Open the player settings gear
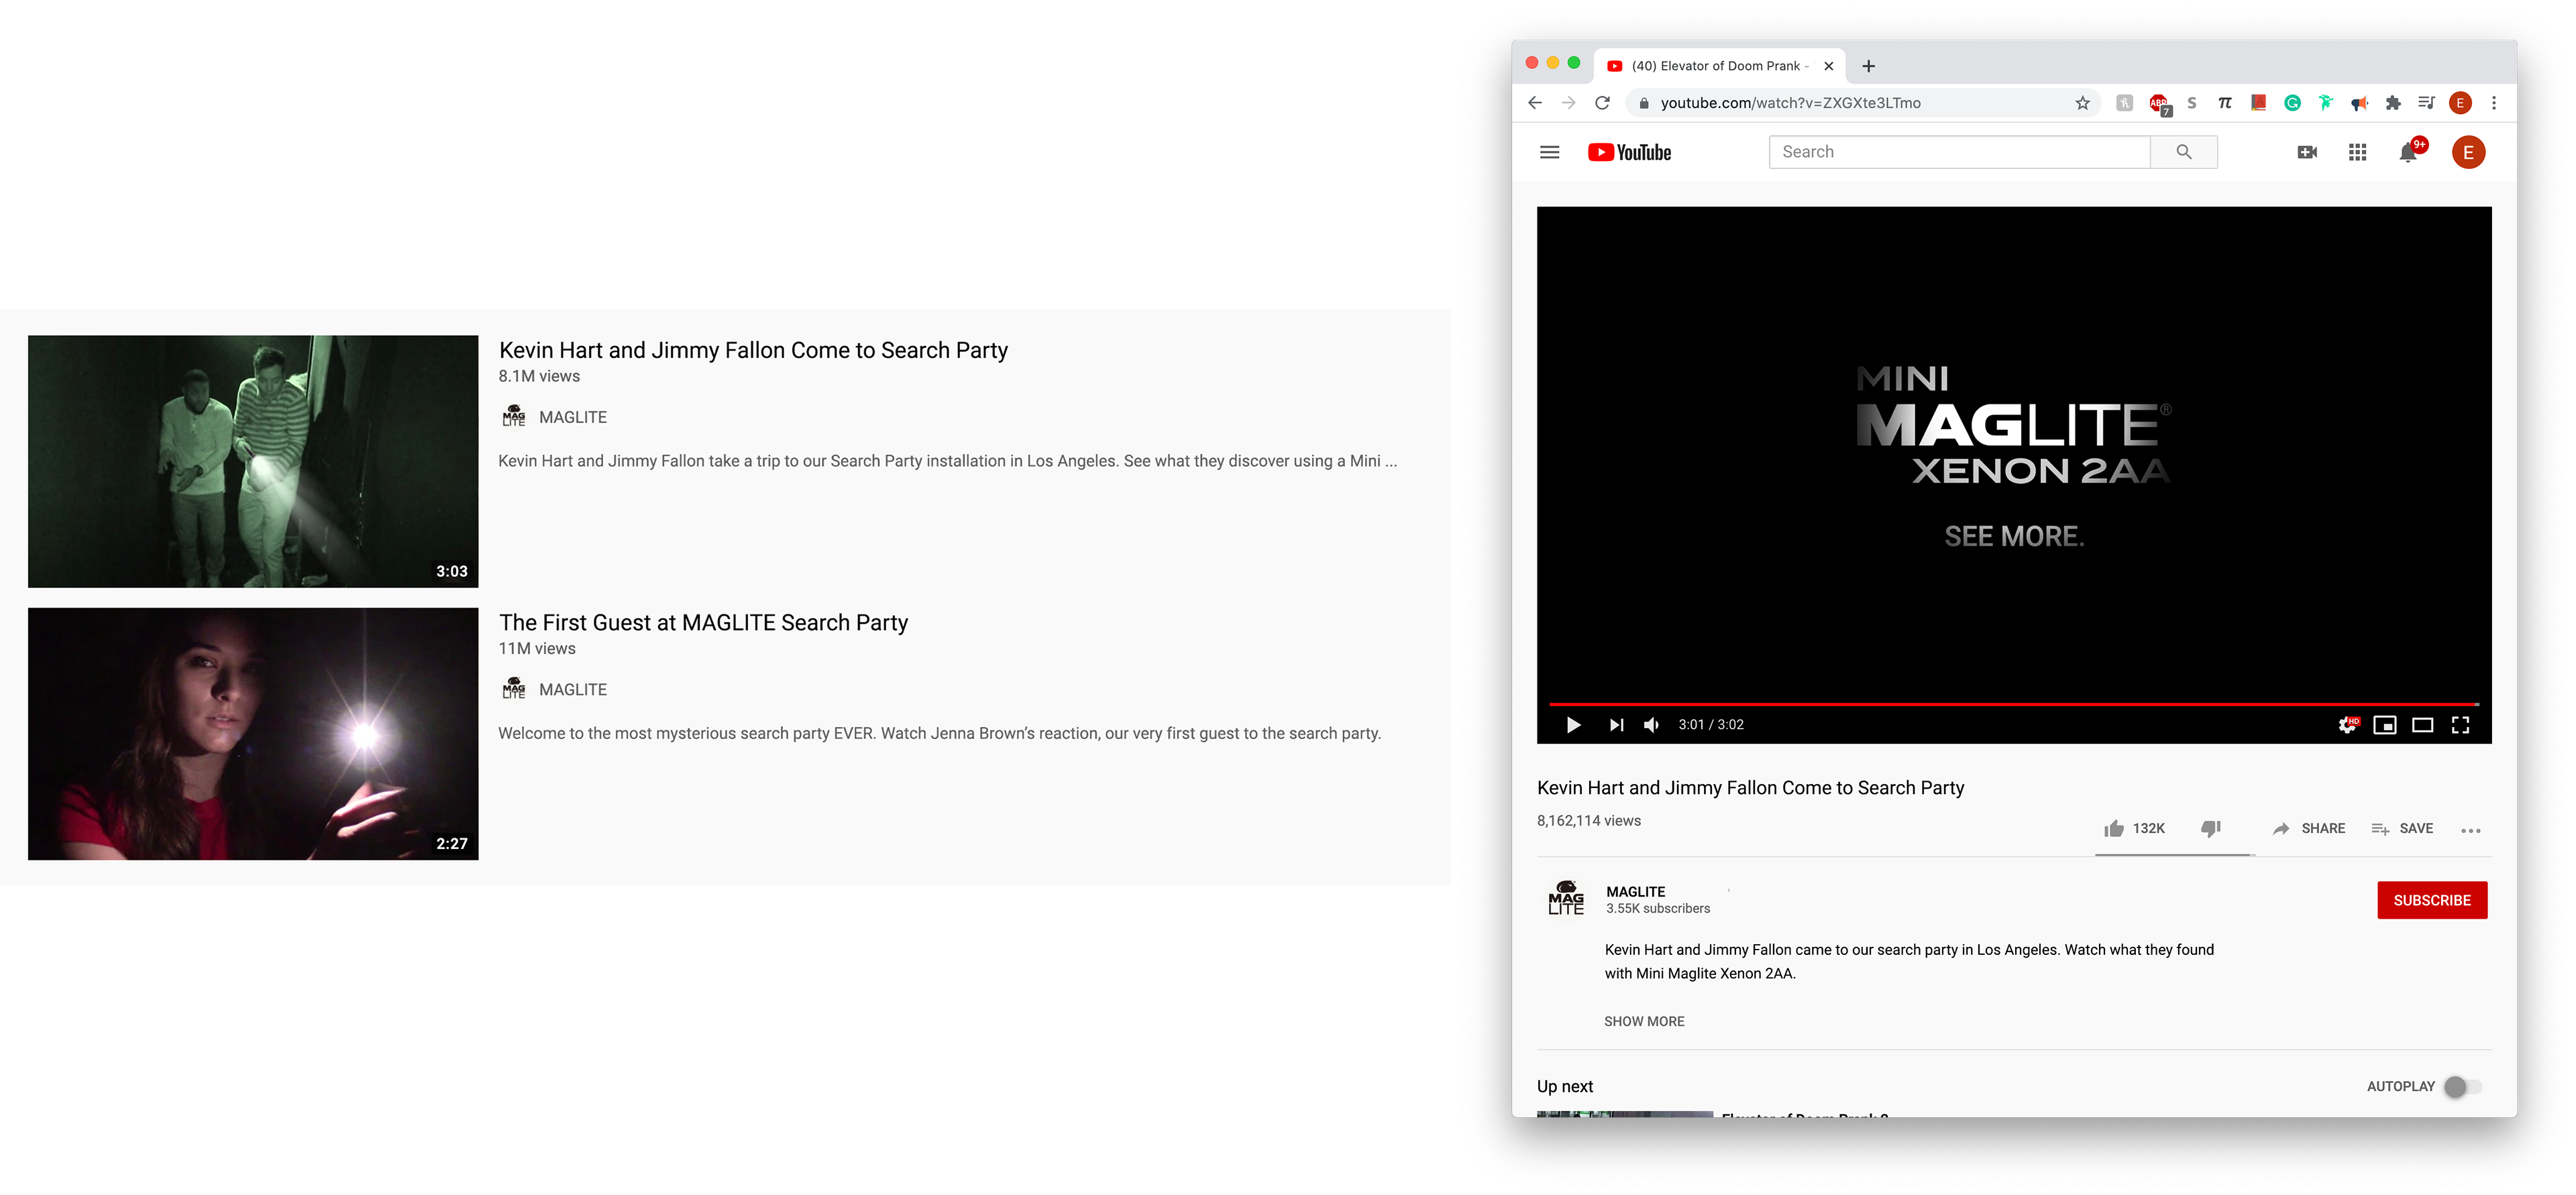 (x=2347, y=725)
